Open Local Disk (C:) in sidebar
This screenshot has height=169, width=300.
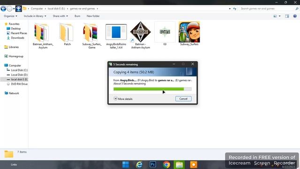[x=17, y=70]
